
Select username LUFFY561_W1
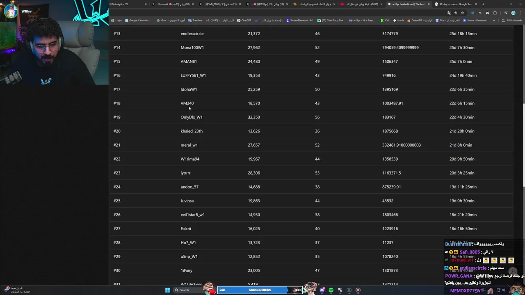pos(193,75)
